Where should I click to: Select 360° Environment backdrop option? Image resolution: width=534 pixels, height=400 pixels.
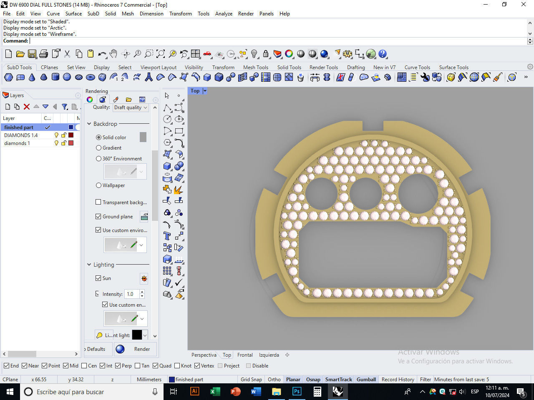point(98,158)
